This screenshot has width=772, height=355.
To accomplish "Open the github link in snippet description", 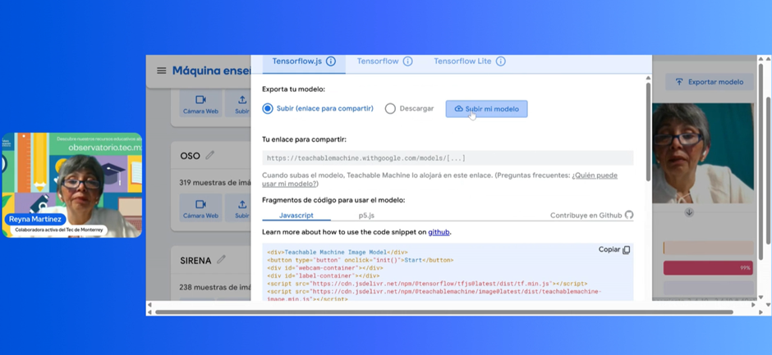I will coord(439,233).
